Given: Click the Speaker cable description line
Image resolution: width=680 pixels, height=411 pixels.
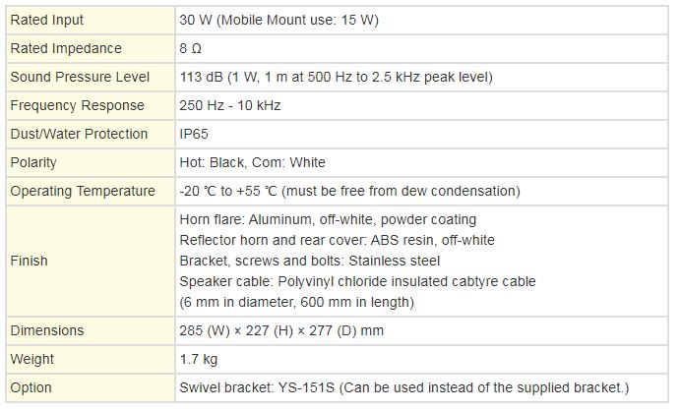Looking at the screenshot, I should click(358, 281).
